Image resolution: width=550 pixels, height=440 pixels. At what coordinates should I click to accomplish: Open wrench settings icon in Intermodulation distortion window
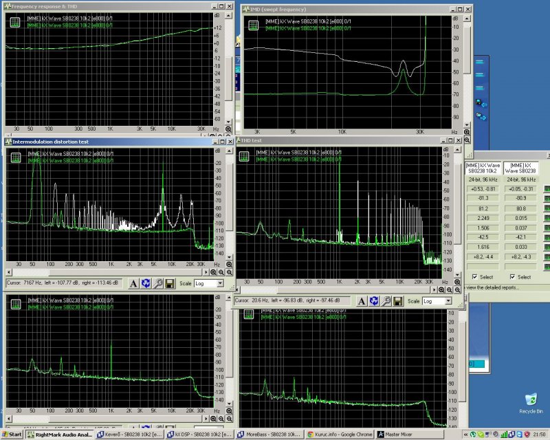pos(157,283)
